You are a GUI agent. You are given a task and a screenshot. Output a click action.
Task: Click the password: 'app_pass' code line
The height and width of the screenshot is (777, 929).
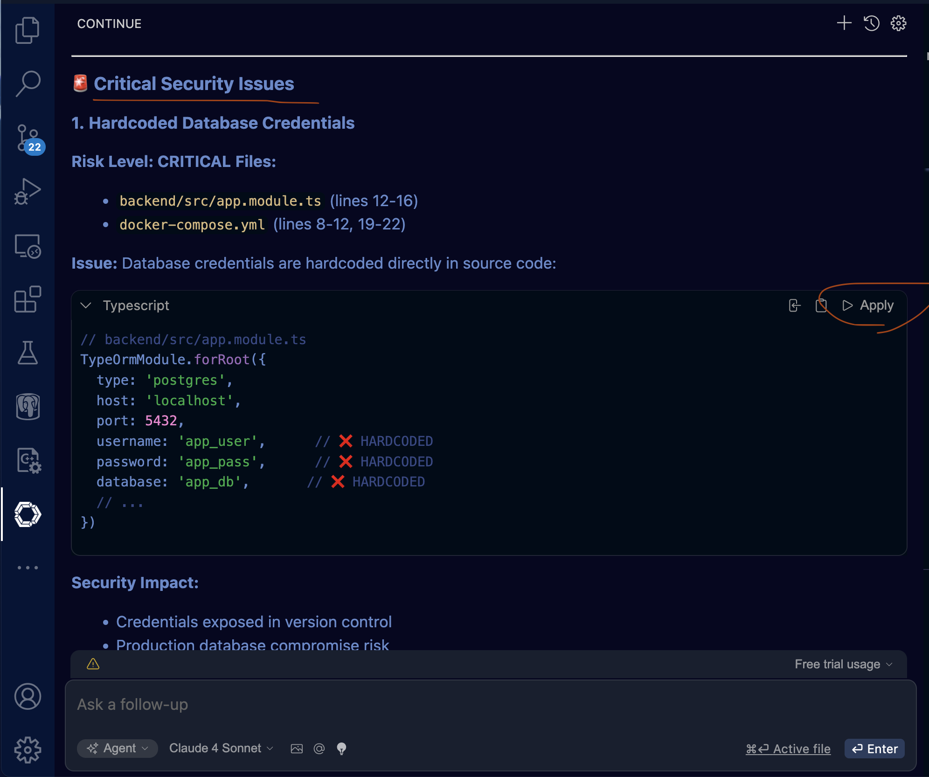[x=181, y=462]
